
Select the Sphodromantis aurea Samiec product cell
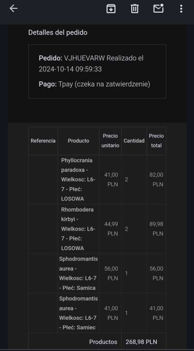(x=79, y=313)
